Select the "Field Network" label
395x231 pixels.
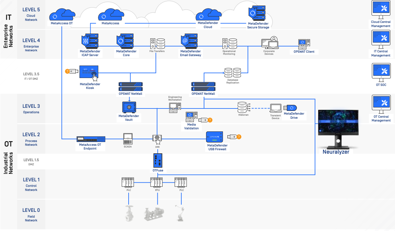coord(31,218)
